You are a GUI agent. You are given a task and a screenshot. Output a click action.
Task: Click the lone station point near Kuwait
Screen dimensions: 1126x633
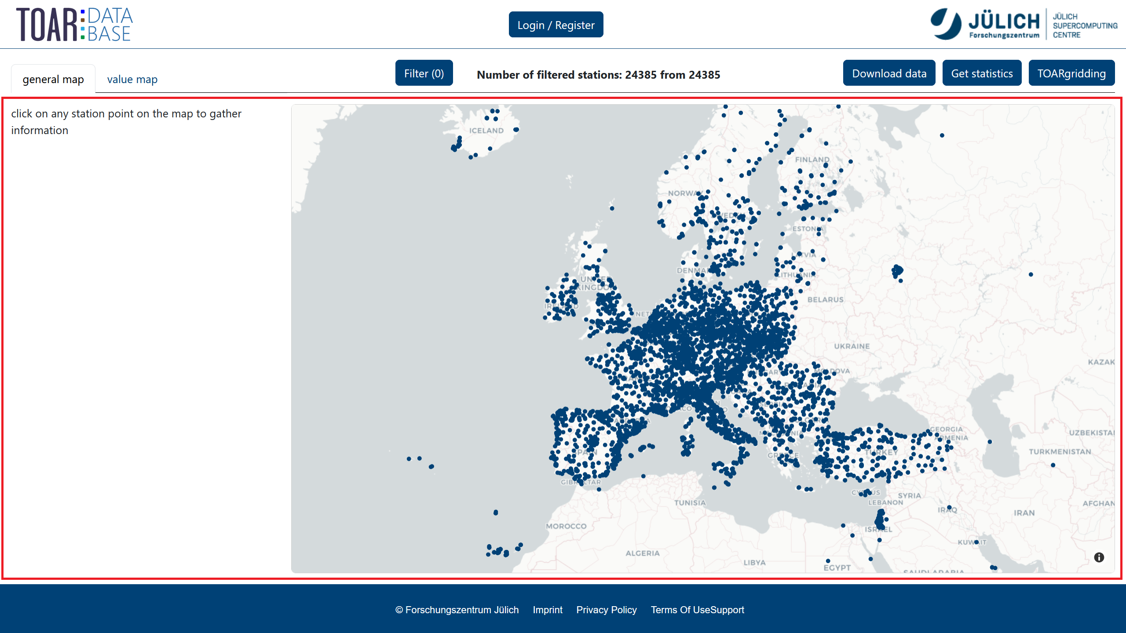[976, 542]
